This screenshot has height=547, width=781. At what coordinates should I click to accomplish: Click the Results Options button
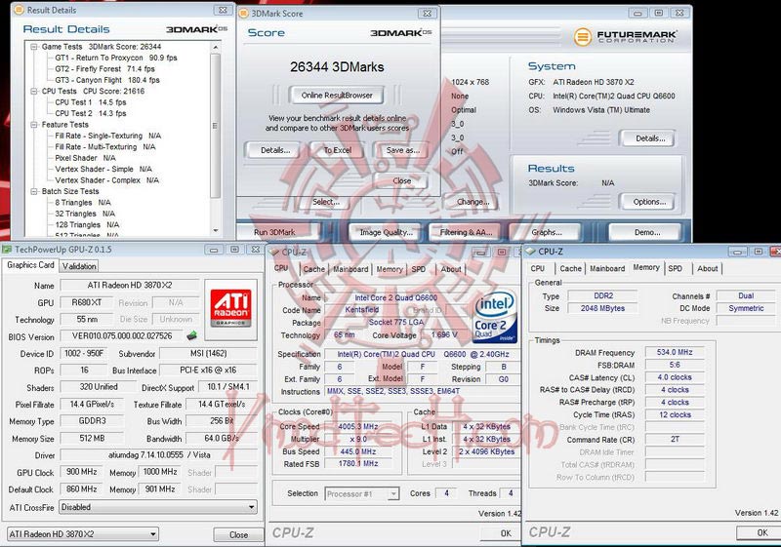[649, 202]
